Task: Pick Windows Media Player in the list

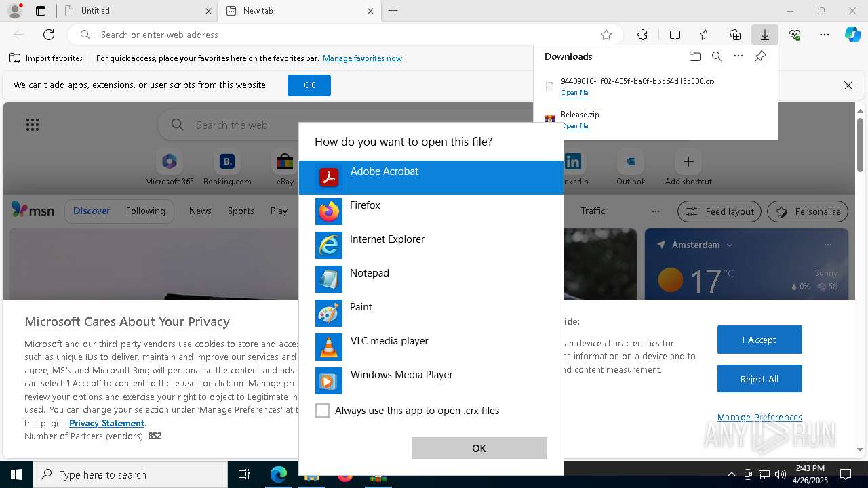Action: point(431,381)
